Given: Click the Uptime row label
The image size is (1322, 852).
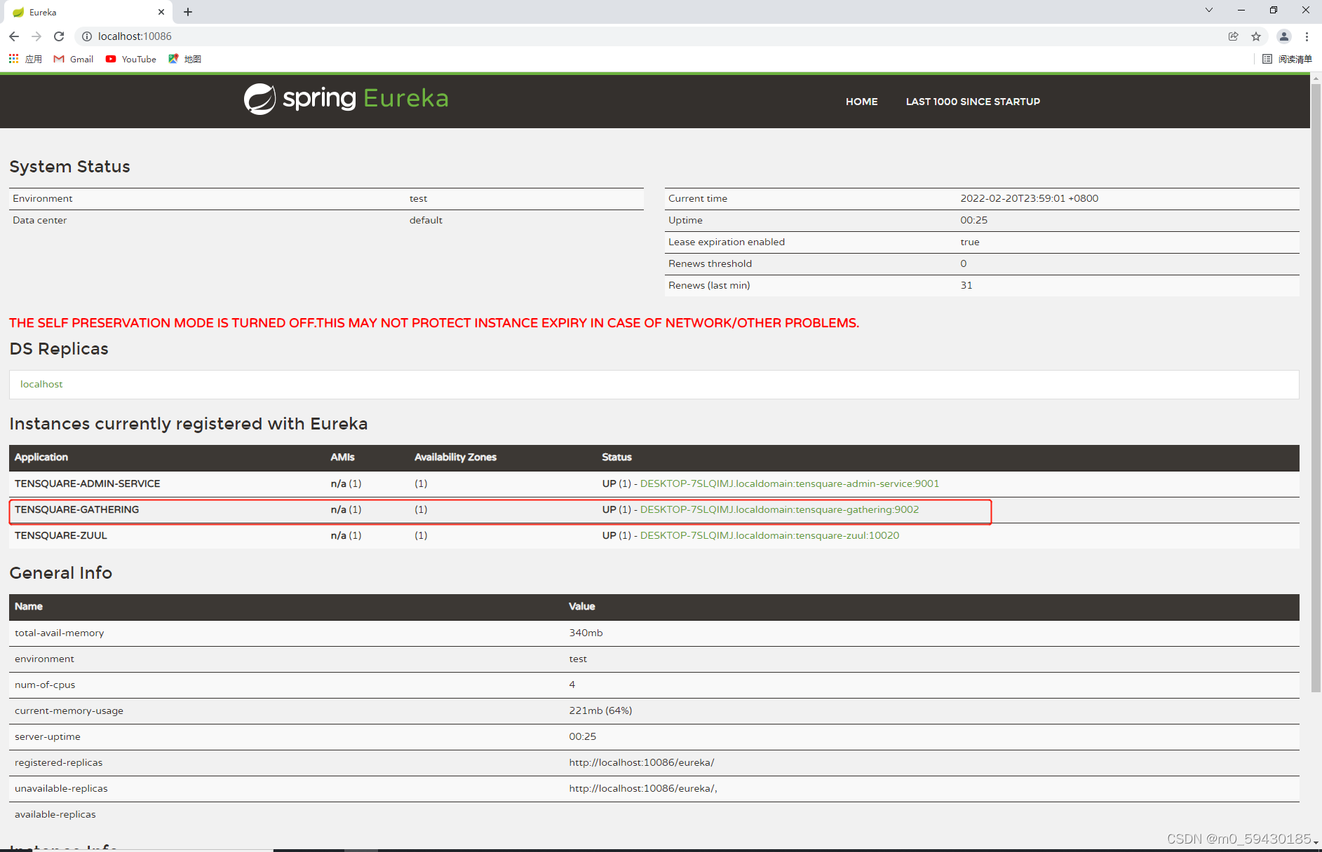Looking at the screenshot, I should (x=685, y=220).
